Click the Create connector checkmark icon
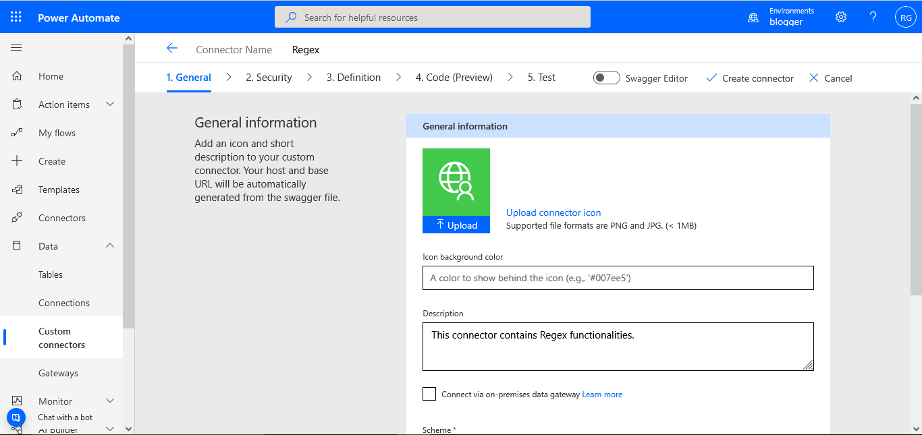The height and width of the screenshot is (435, 922). [x=711, y=78]
